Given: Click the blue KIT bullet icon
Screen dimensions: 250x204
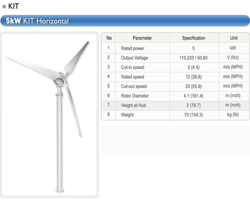Looking at the screenshot, I should click(x=4, y=7).
